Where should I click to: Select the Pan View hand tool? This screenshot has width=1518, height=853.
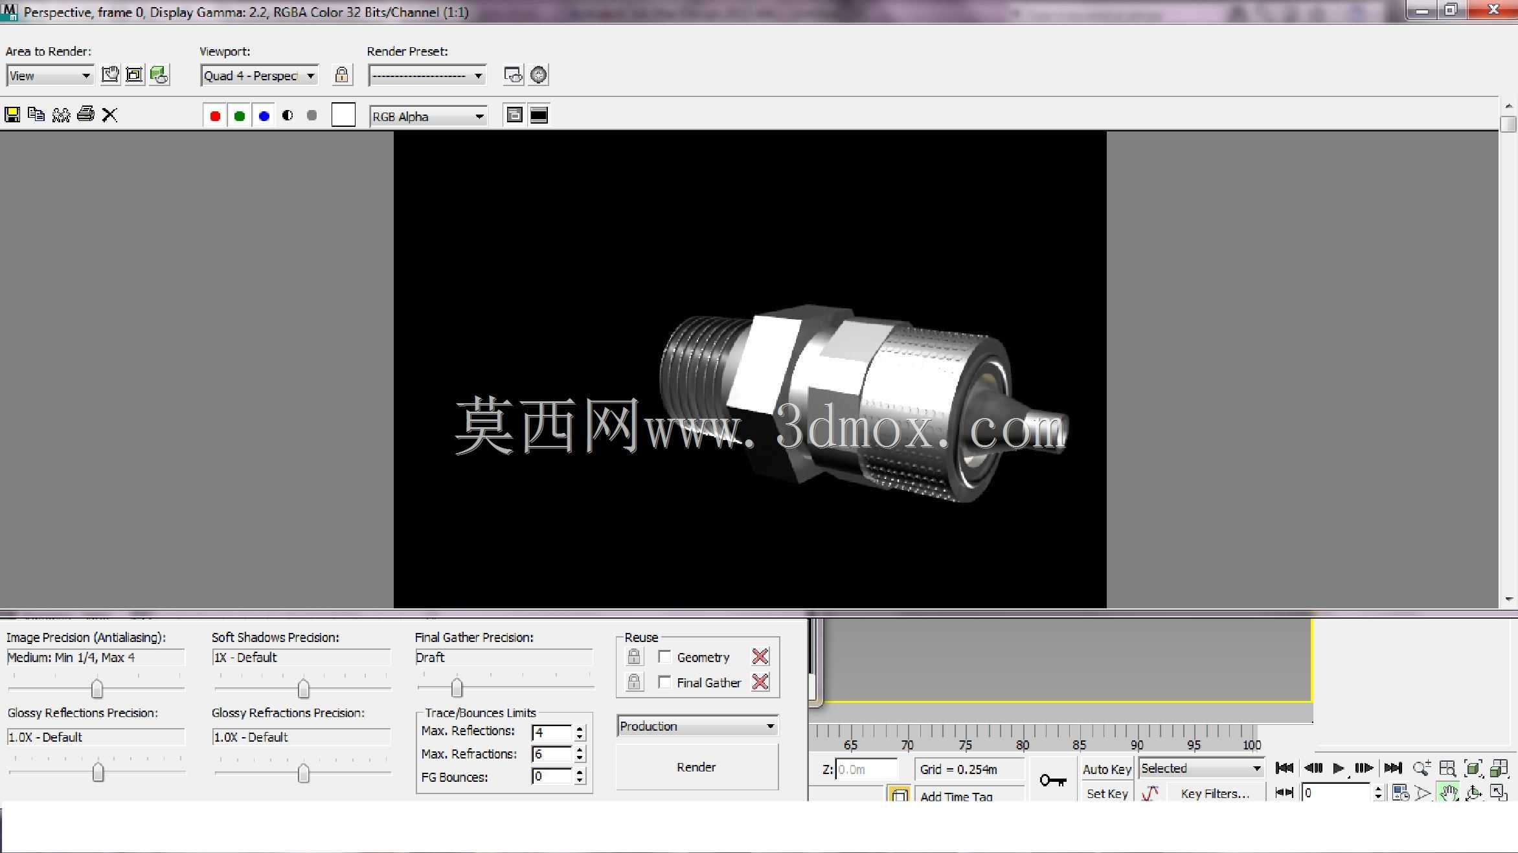(x=1449, y=793)
